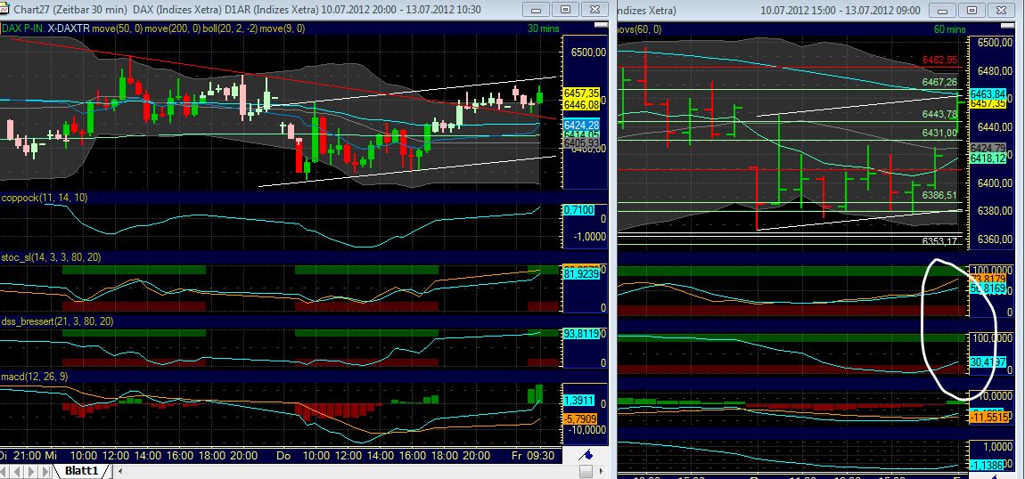Click the horizontal scrollbar left arrow
The image size is (1025, 479).
click(119, 470)
